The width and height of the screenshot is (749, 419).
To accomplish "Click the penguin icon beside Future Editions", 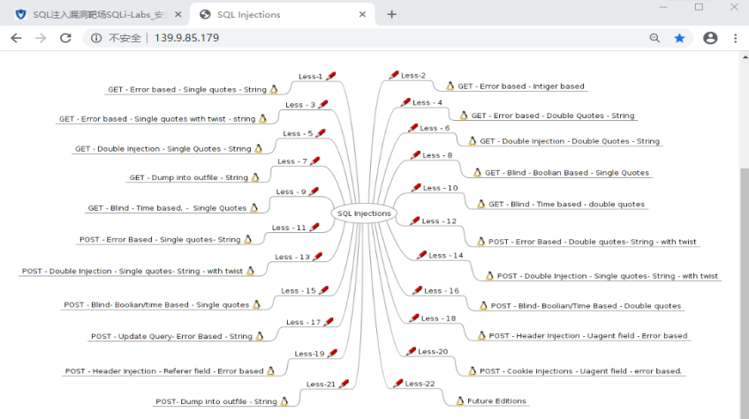I will tap(459, 400).
